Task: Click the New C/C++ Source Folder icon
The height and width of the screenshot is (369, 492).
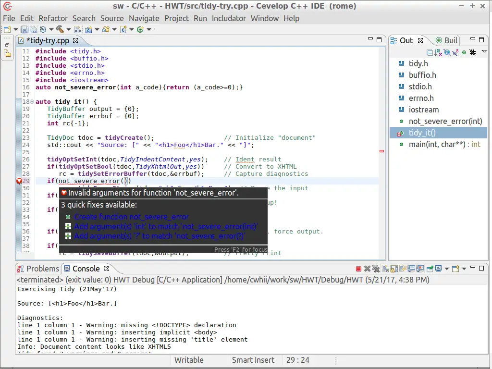Action: pos(106,29)
